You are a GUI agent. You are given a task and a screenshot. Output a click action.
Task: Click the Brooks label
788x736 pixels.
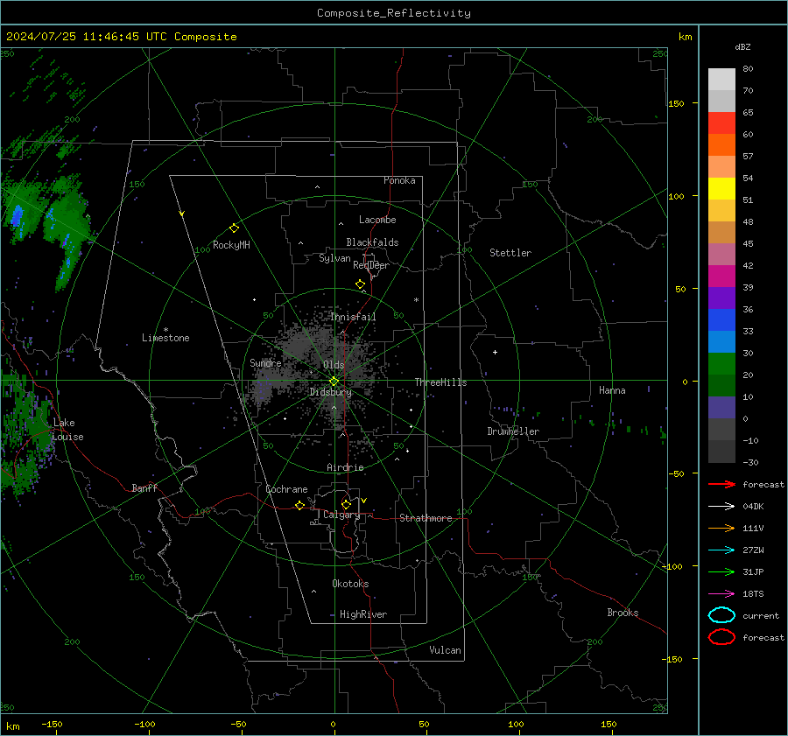(623, 613)
